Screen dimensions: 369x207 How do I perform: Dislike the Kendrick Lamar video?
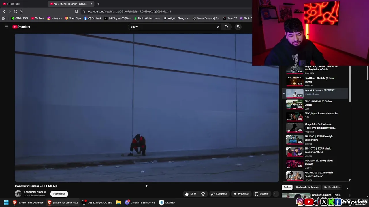(203, 194)
